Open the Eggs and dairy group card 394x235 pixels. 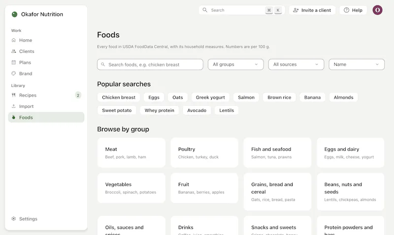point(351,153)
